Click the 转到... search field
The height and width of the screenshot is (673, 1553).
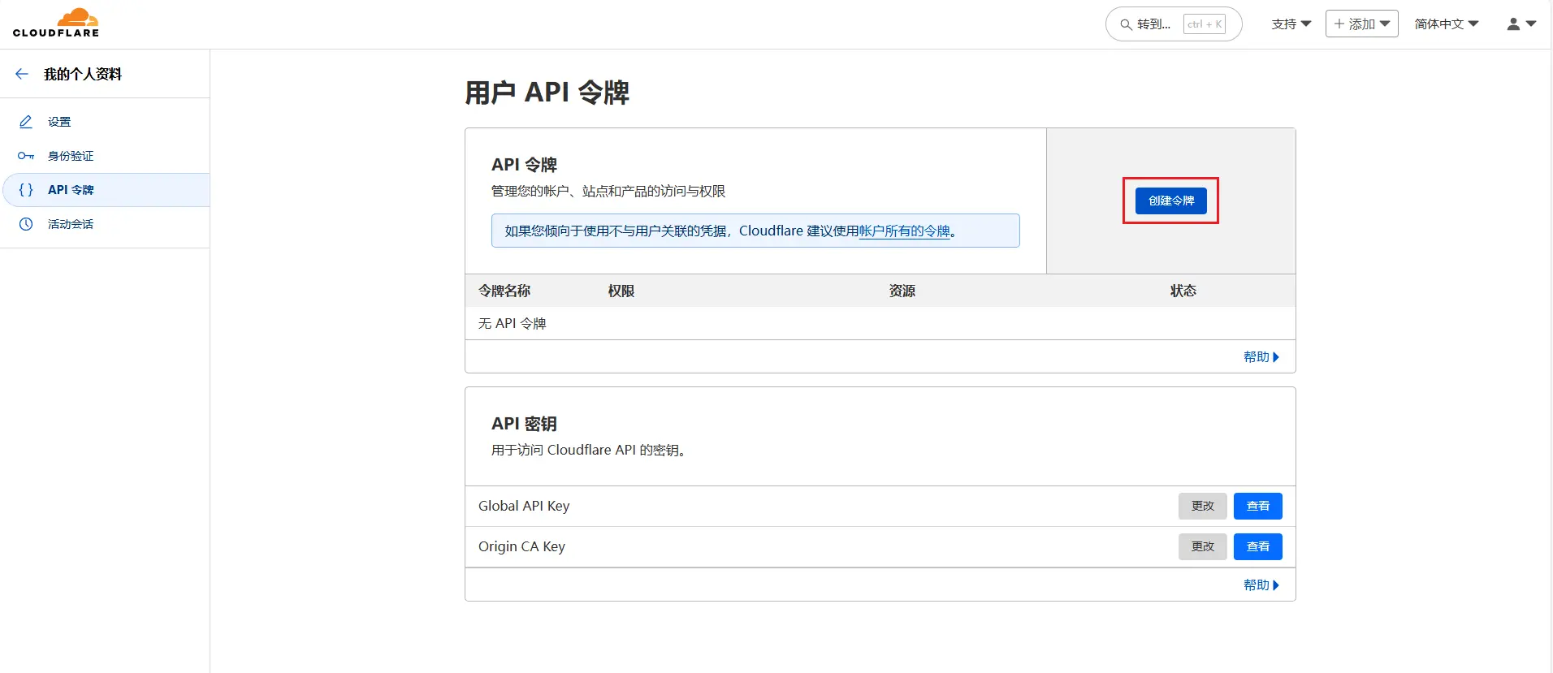click(x=1174, y=24)
